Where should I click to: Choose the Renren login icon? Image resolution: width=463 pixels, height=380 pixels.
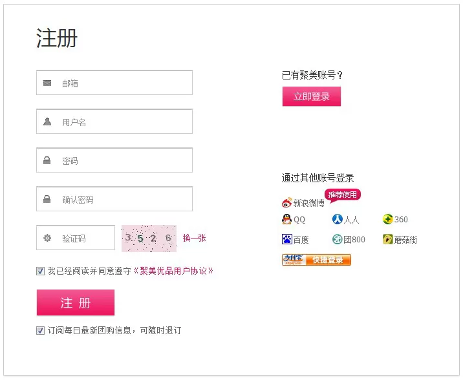(337, 219)
